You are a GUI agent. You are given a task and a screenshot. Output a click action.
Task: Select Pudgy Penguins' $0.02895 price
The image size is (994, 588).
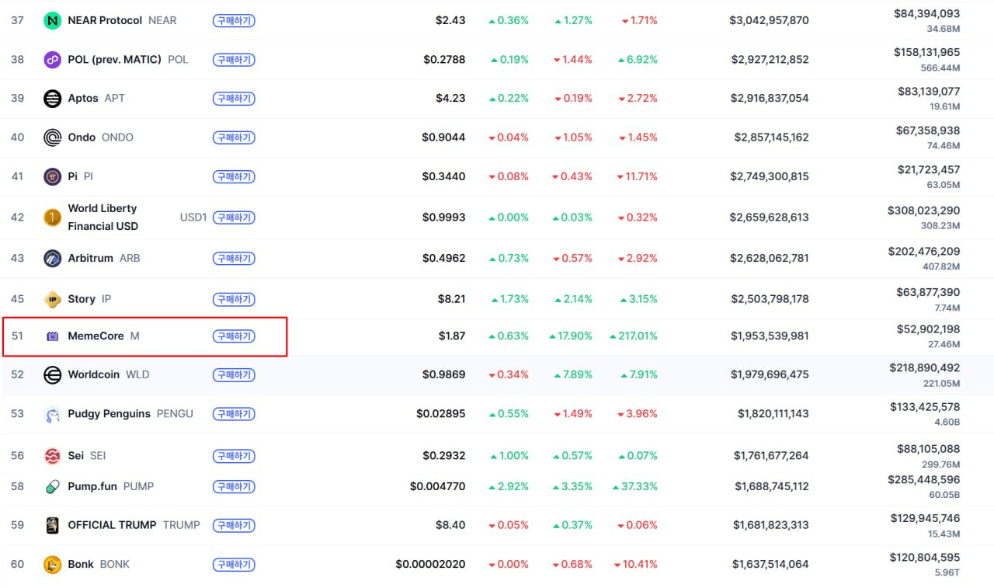(441, 413)
